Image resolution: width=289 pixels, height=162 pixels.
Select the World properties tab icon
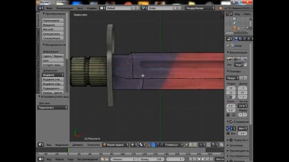(x=249, y=39)
